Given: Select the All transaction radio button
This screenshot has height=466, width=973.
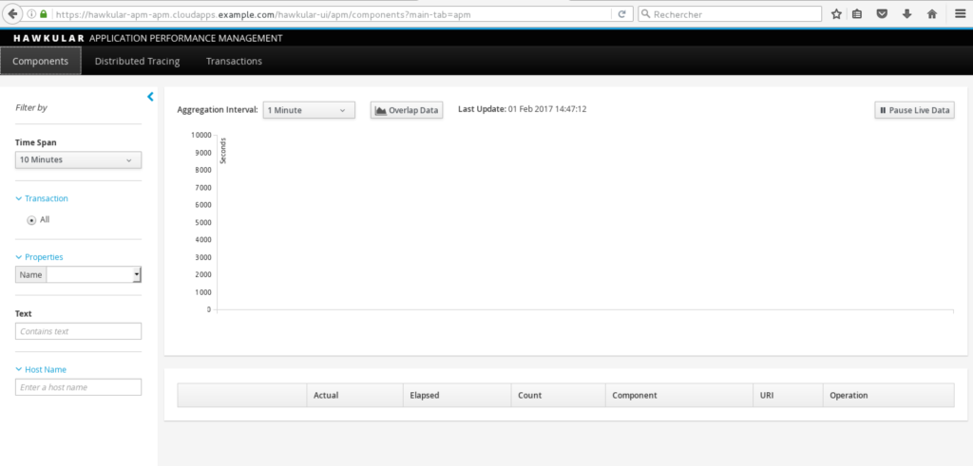Looking at the screenshot, I should tap(31, 220).
